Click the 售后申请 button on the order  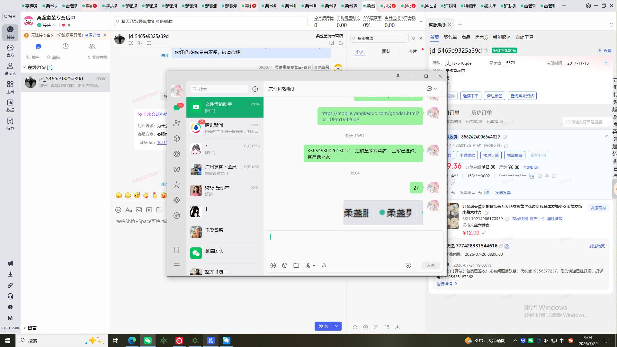(x=515, y=155)
